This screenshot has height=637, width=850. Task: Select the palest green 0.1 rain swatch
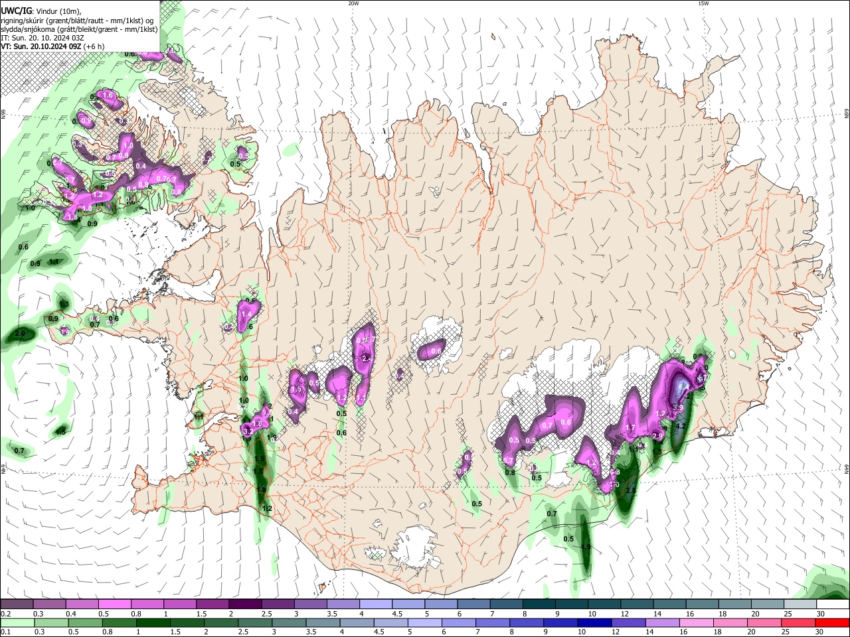tap(17, 622)
